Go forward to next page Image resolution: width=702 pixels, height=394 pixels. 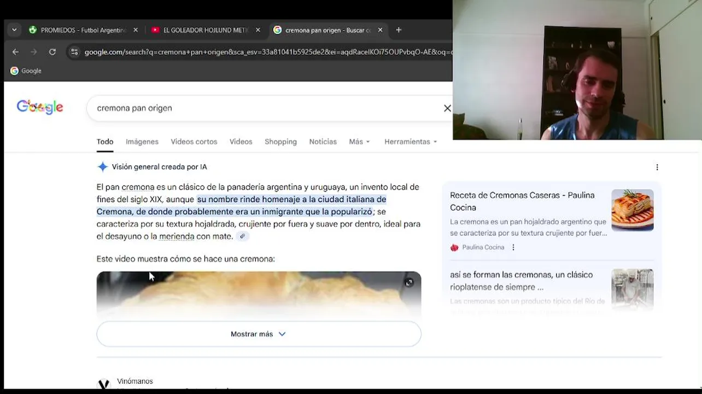(34, 52)
